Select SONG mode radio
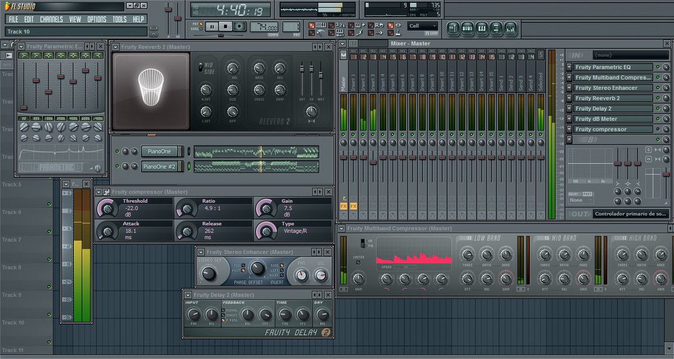The height and width of the screenshot is (359, 674). 201,29
